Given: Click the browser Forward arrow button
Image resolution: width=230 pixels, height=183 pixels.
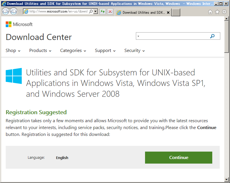Looking at the screenshot, I should [13, 12].
